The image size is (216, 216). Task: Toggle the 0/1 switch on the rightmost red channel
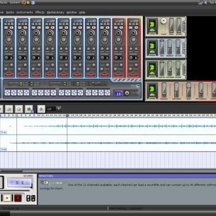click(133, 58)
